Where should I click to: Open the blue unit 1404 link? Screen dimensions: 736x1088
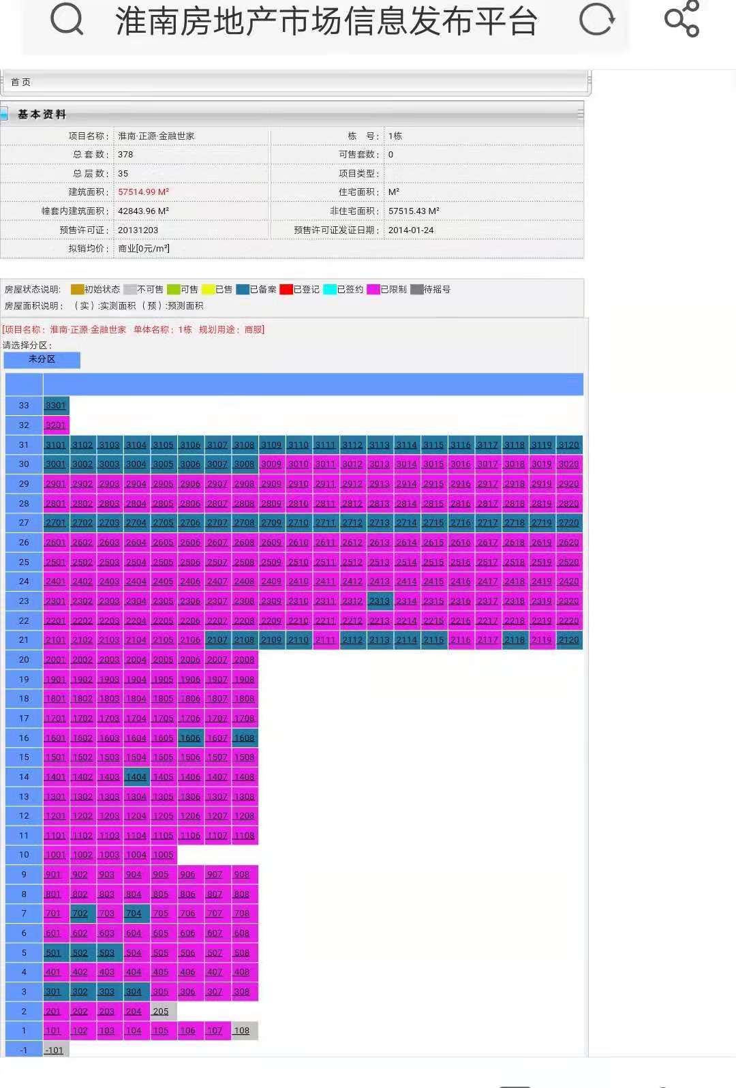pos(136,777)
